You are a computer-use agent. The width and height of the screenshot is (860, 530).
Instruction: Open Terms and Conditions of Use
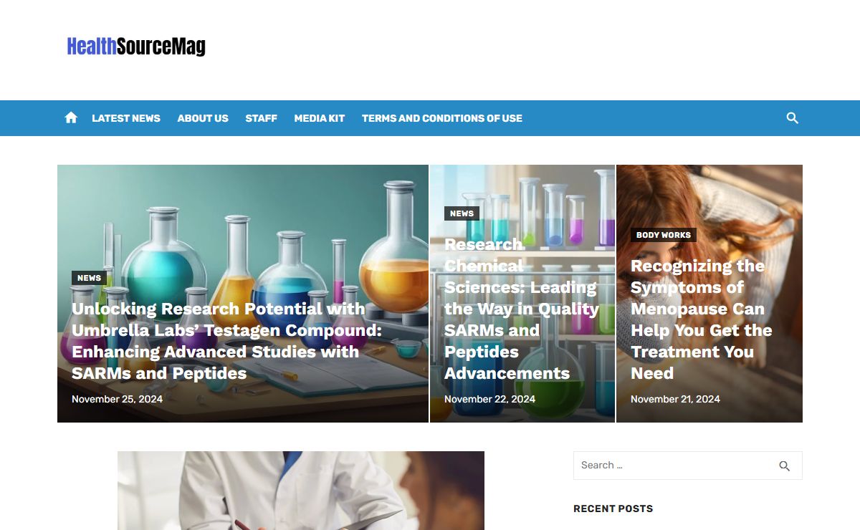coord(442,118)
